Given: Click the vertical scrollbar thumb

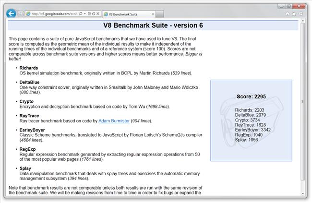Looking at the screenshot, I should pos(303,102).
